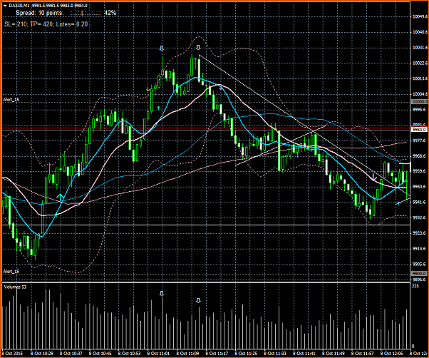The height and width of the screenshot is (358, 429).
Task: Click the '8 Oct 11:17' time axis label
Action: click(217, 353)
